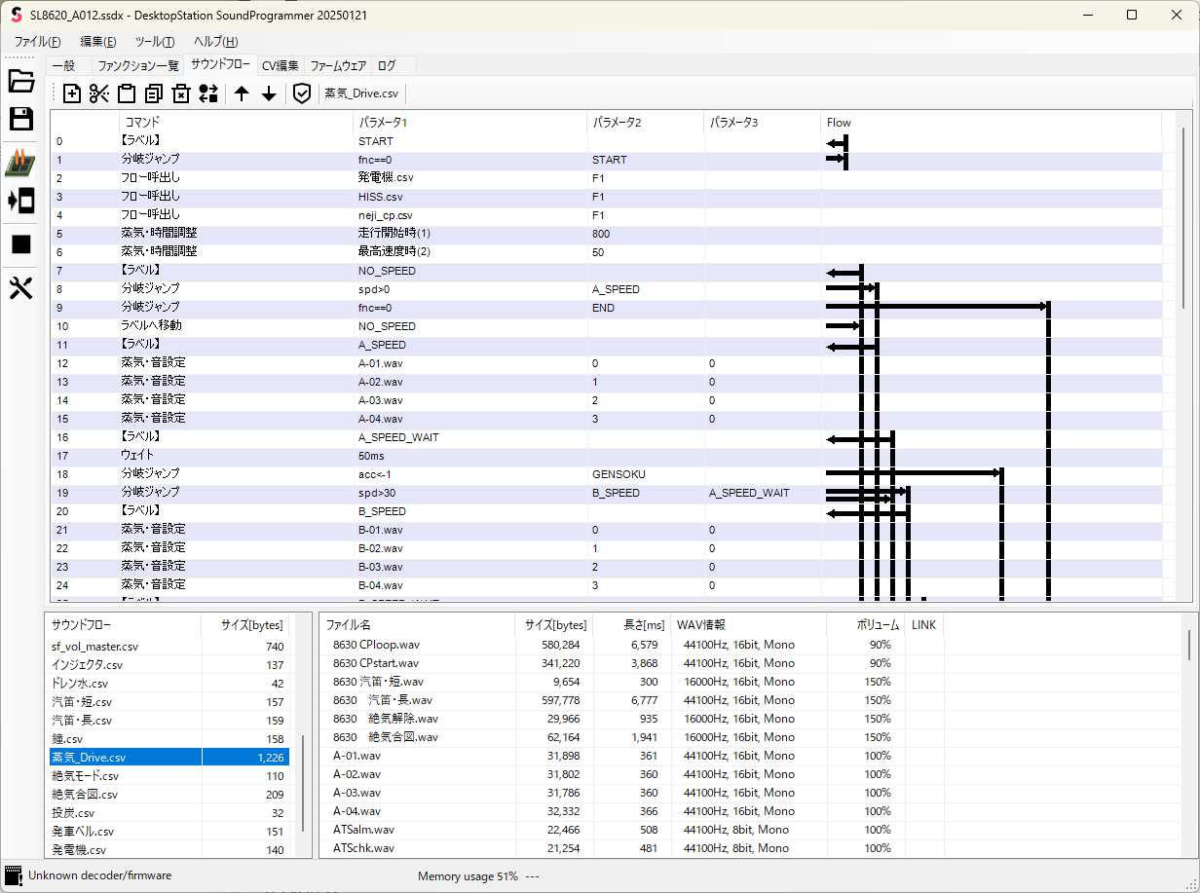Click the clipboard paste icon

pos(126,93)
